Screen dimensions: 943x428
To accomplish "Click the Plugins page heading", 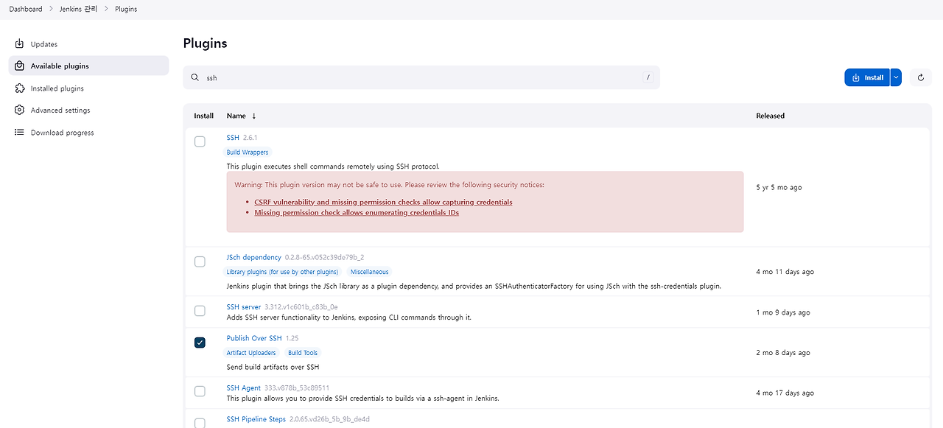I will coord(205,43).
